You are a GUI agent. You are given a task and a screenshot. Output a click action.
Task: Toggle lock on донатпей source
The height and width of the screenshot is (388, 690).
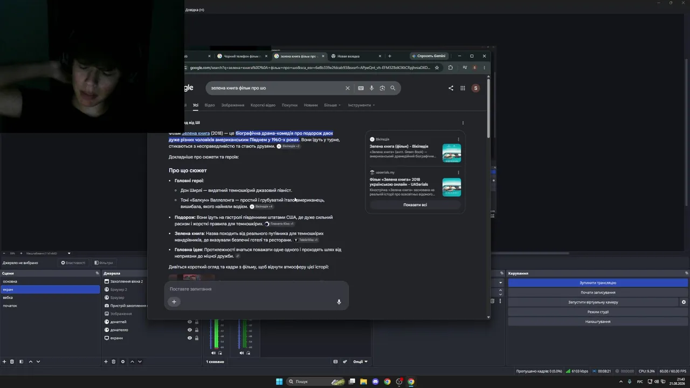197,322
